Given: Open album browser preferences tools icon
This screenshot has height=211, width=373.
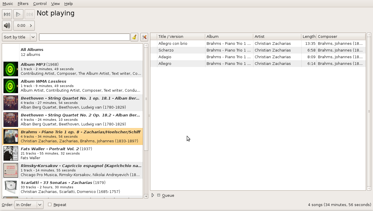Looking at the screenshot, I should click(144, 37).
